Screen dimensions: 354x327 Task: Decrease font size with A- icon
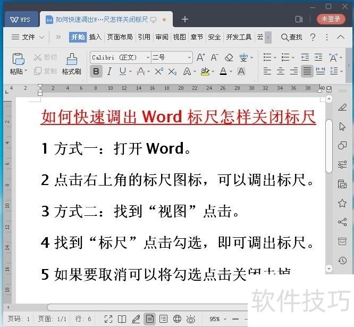pos(215,57)
